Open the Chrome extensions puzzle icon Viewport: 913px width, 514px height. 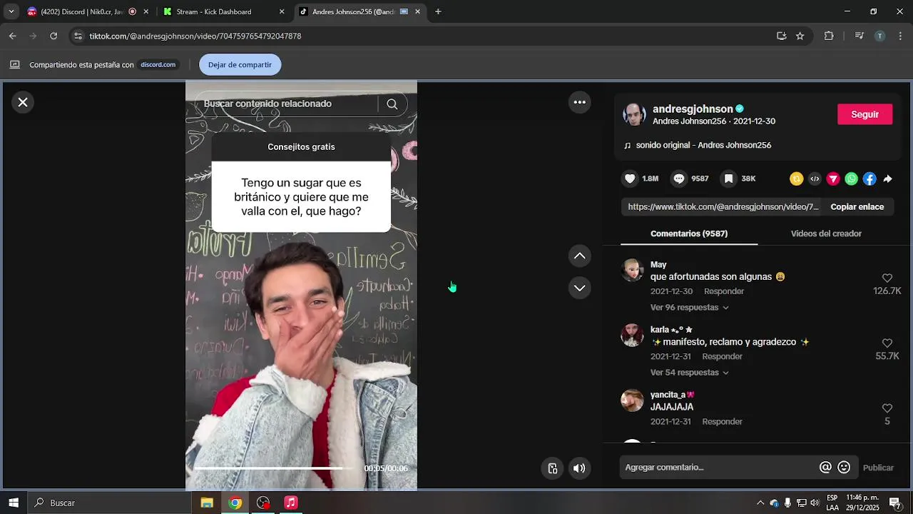point(829,36)
